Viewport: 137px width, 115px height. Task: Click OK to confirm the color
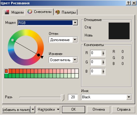74,109
